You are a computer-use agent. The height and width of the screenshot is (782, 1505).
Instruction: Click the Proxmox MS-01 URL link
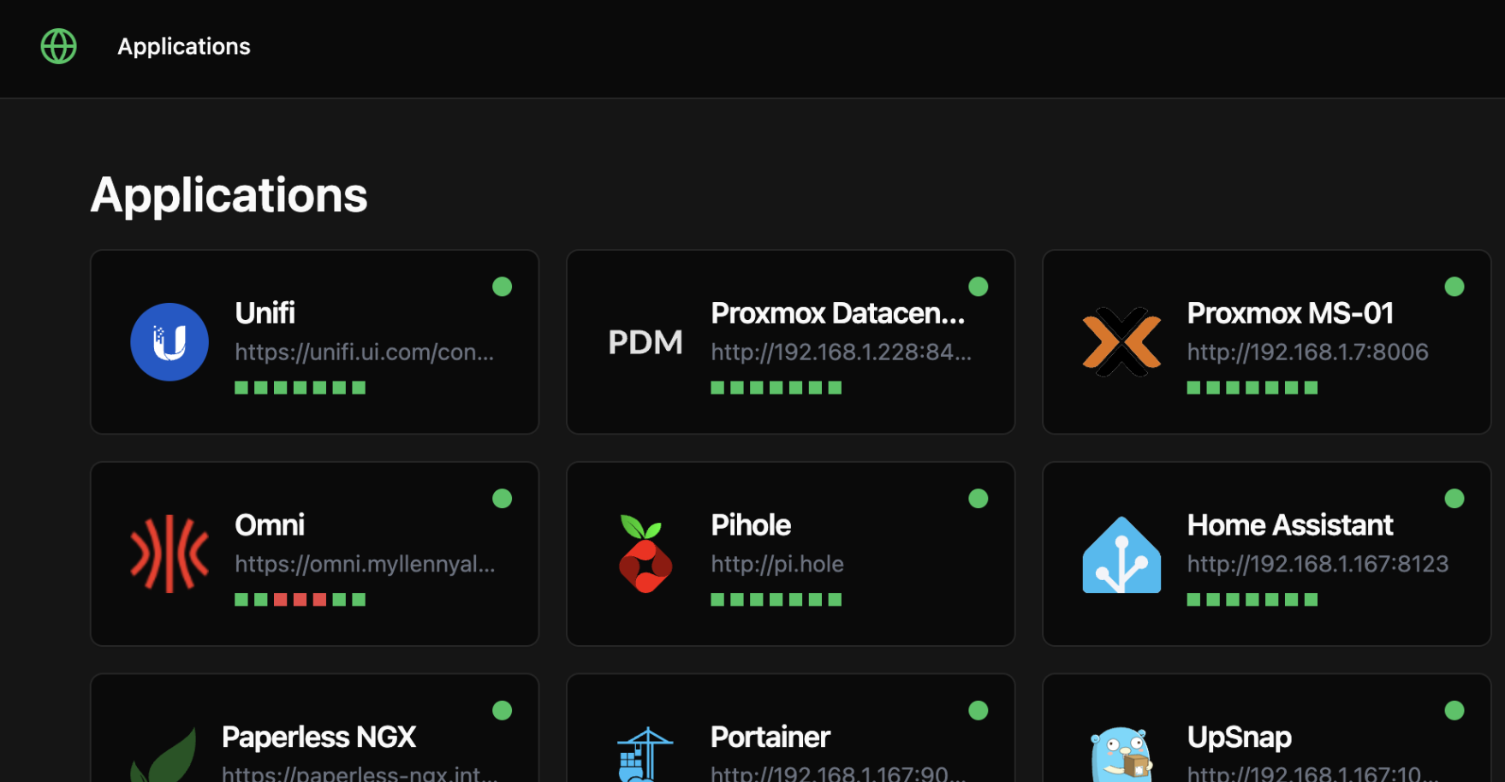[x=1307, y=352]
